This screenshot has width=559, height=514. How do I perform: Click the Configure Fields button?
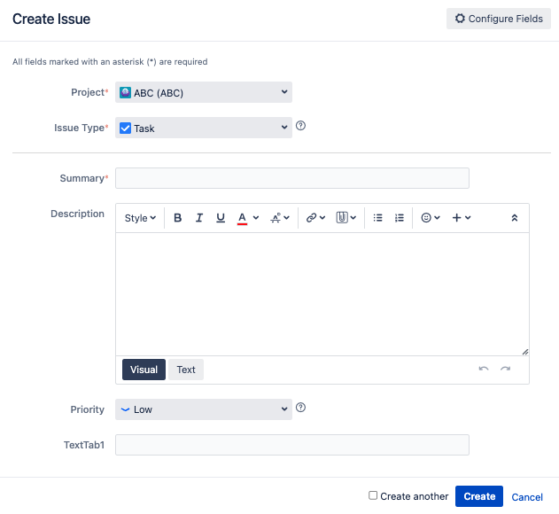pyautogui.click(x=499, y=19)
